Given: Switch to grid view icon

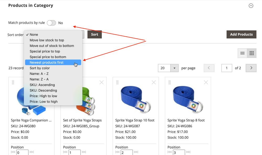Looking at the screenshot, I should tap(252, 53).
